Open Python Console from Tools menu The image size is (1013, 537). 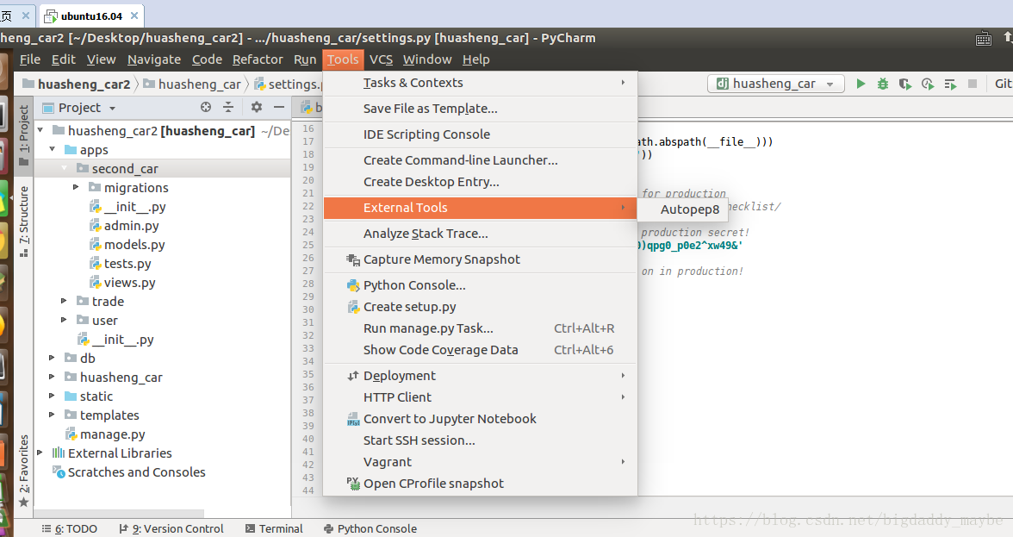click(x=480, y=285)
